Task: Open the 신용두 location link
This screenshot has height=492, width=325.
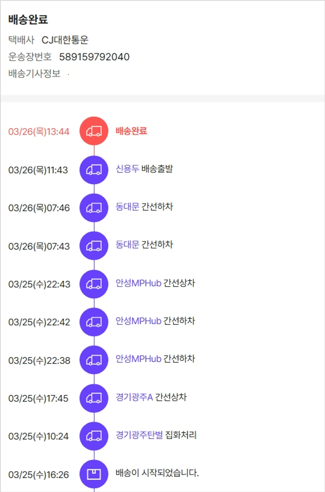Action: [x=127, y=169]
